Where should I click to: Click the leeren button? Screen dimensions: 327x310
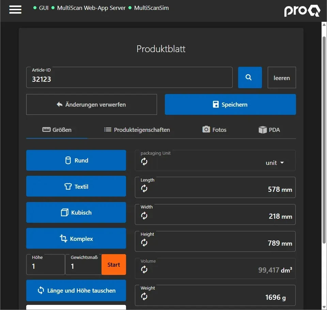click(x=282, y=78)
